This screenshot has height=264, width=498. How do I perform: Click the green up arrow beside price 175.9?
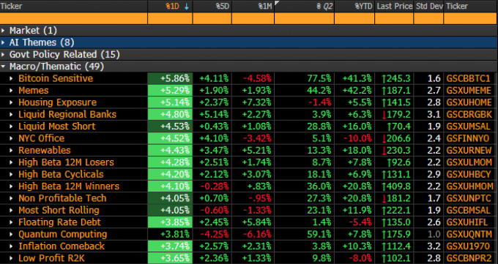[x=383, y=234]
